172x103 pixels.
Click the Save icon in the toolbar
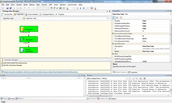(7, 8)
